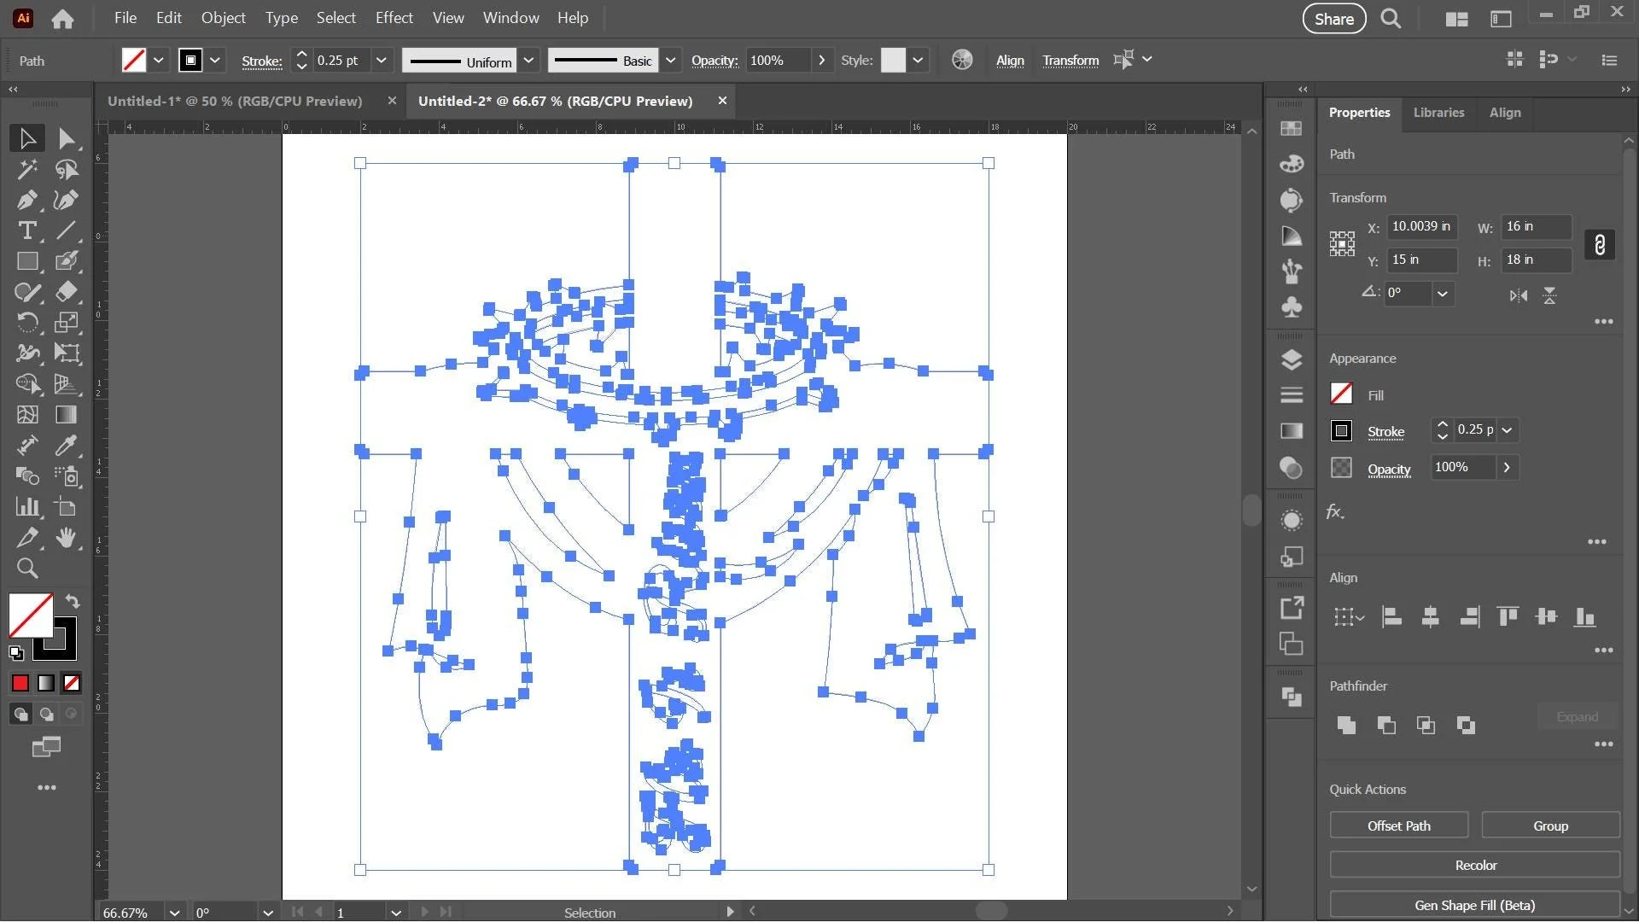Screen dimensions: 1639x922
Task: Activate the Zoom tool
Action: (x=26, y=569)
